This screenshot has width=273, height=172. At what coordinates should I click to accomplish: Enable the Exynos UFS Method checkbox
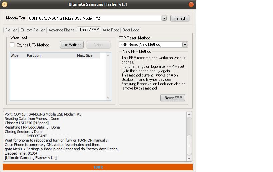12,45
